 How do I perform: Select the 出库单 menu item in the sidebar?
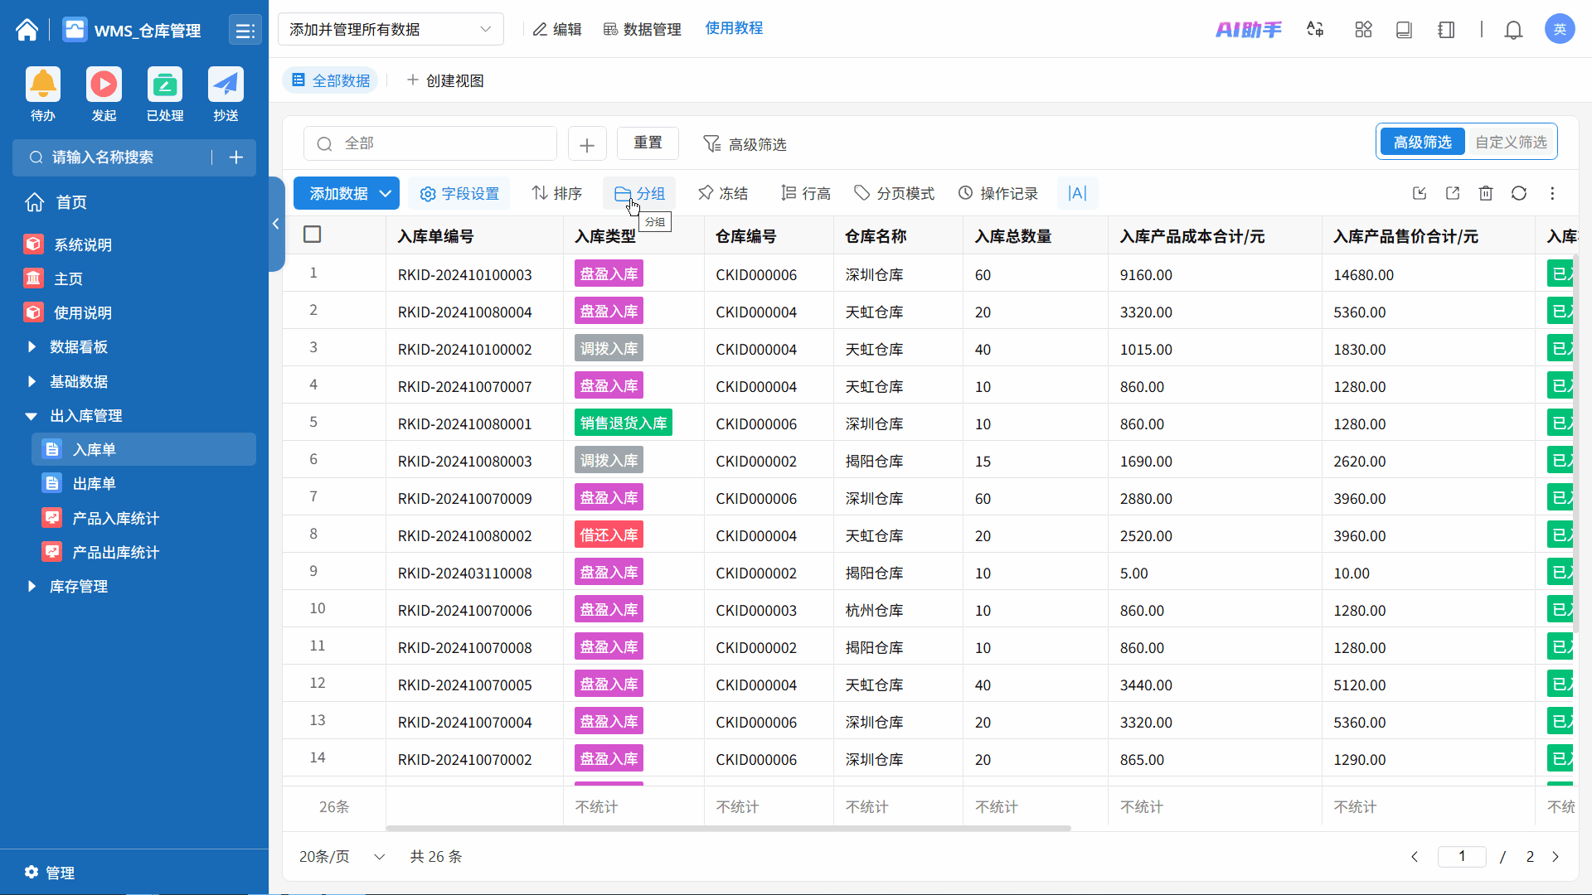94,483
